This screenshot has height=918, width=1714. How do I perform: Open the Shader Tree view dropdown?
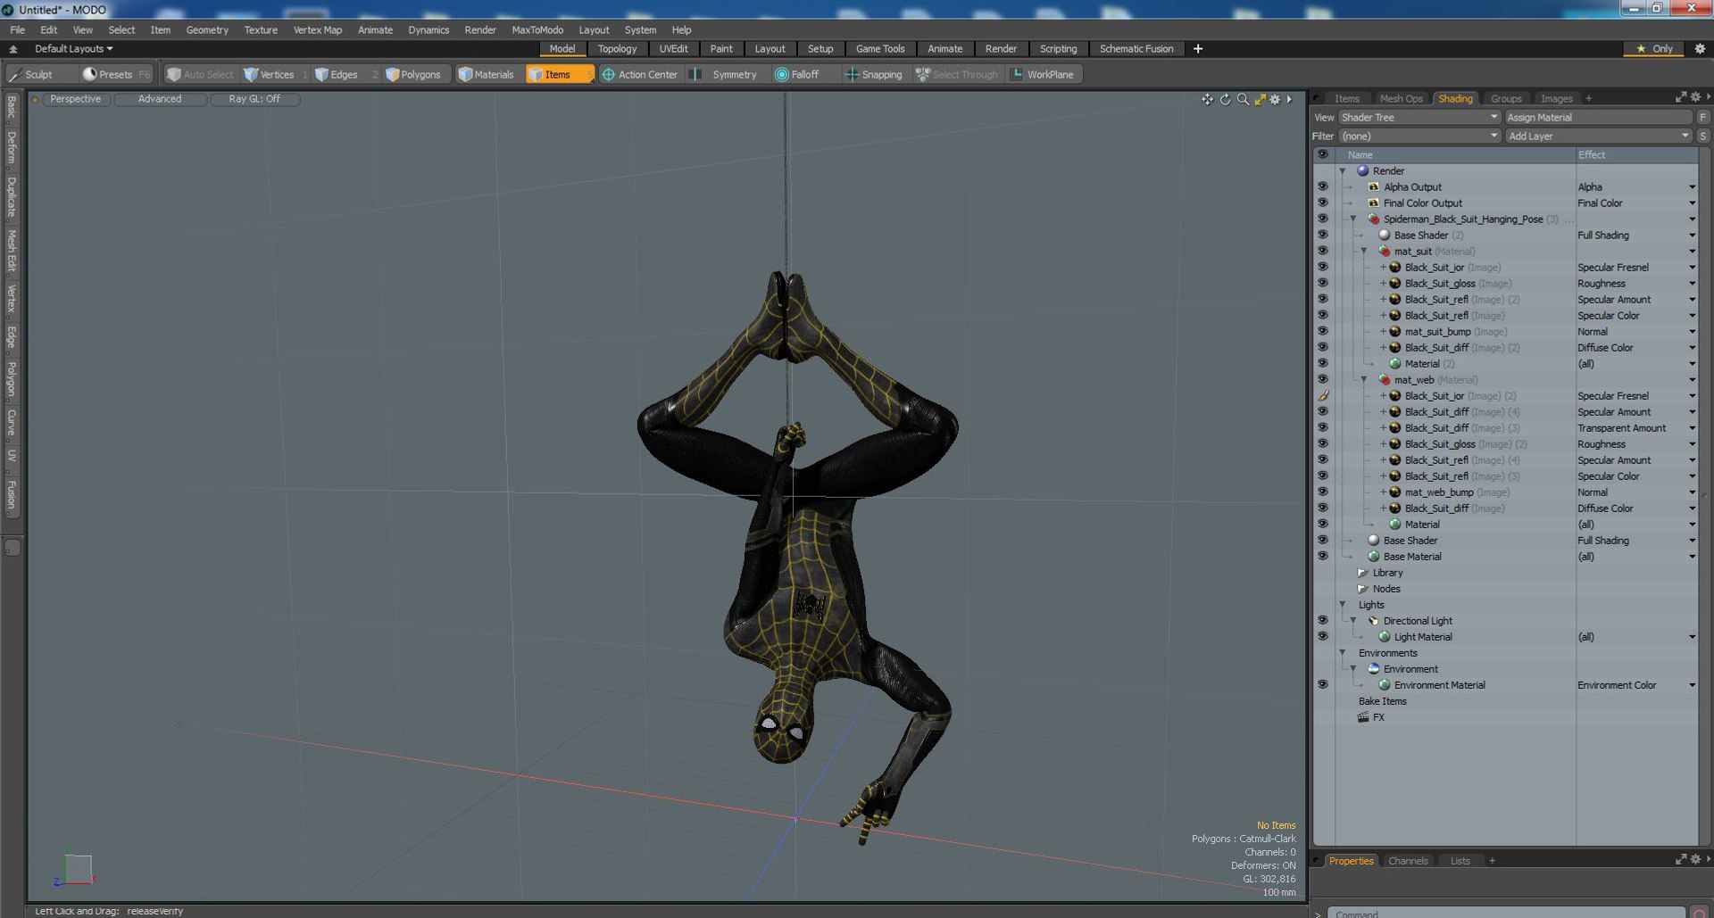pos(1419,117)
